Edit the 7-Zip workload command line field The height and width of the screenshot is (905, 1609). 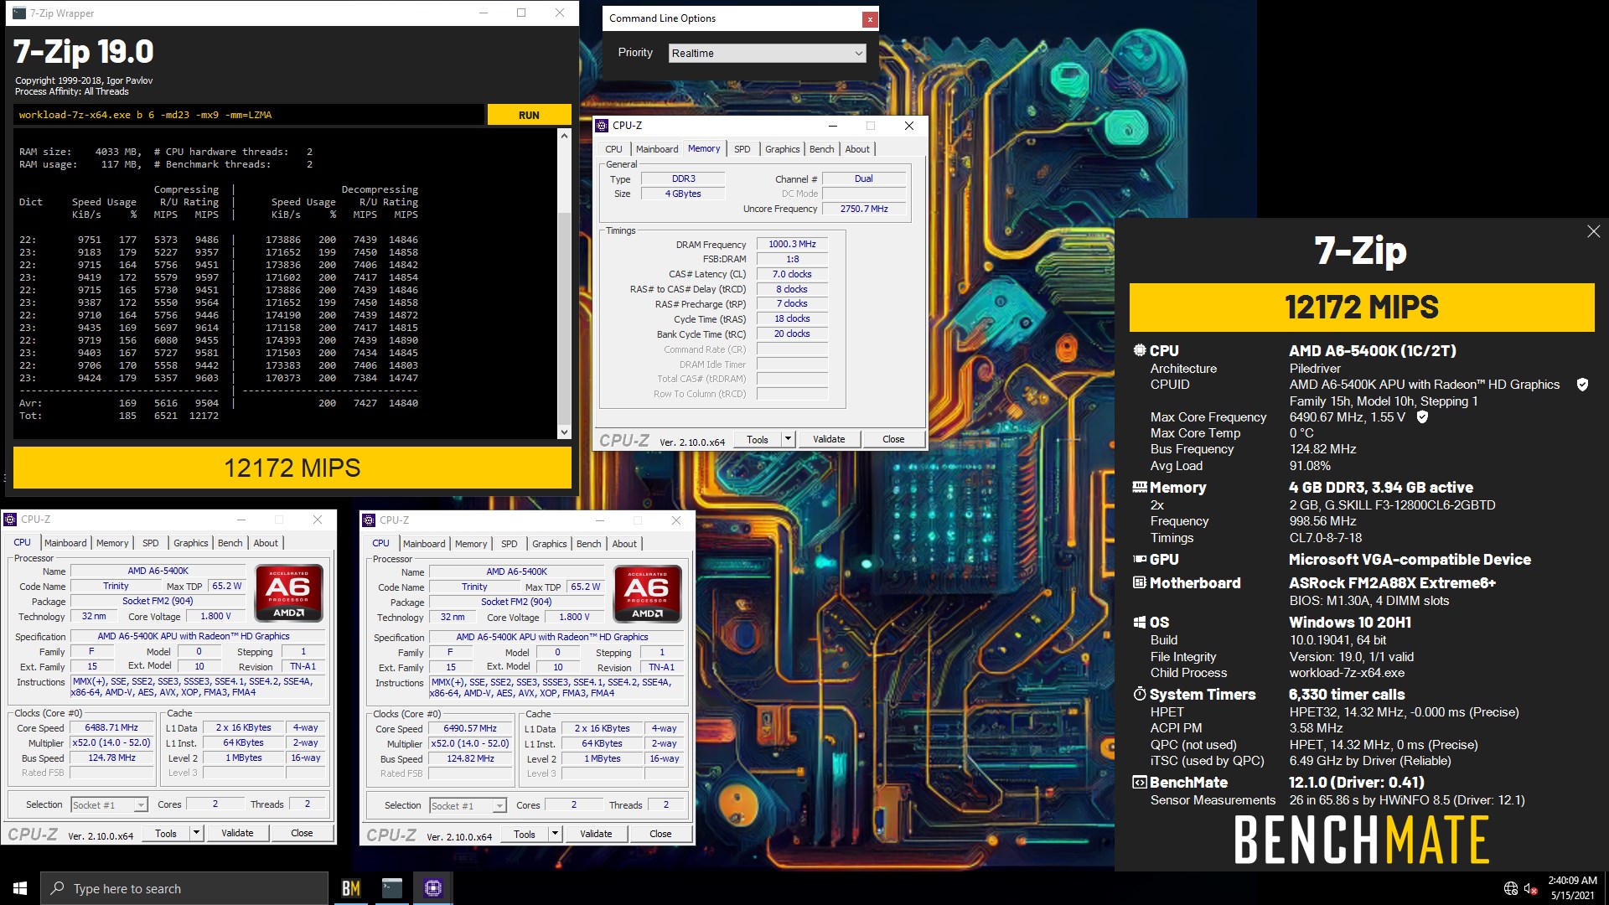[250, 115]
